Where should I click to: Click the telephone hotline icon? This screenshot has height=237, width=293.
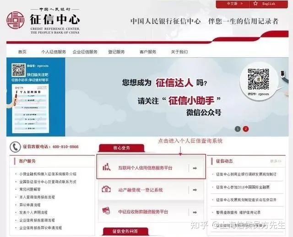(15, 147)
